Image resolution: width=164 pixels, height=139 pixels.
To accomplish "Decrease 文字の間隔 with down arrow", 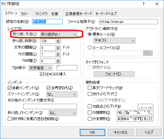I will coord(58,49).
